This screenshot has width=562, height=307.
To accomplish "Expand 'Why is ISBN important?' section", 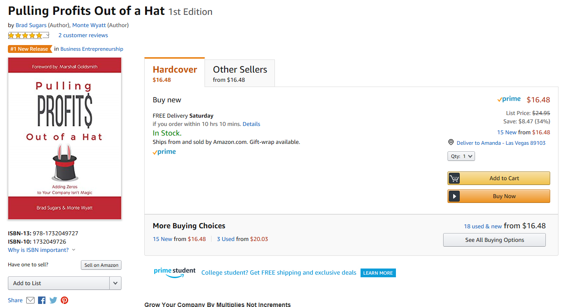I will coord(42,250).
